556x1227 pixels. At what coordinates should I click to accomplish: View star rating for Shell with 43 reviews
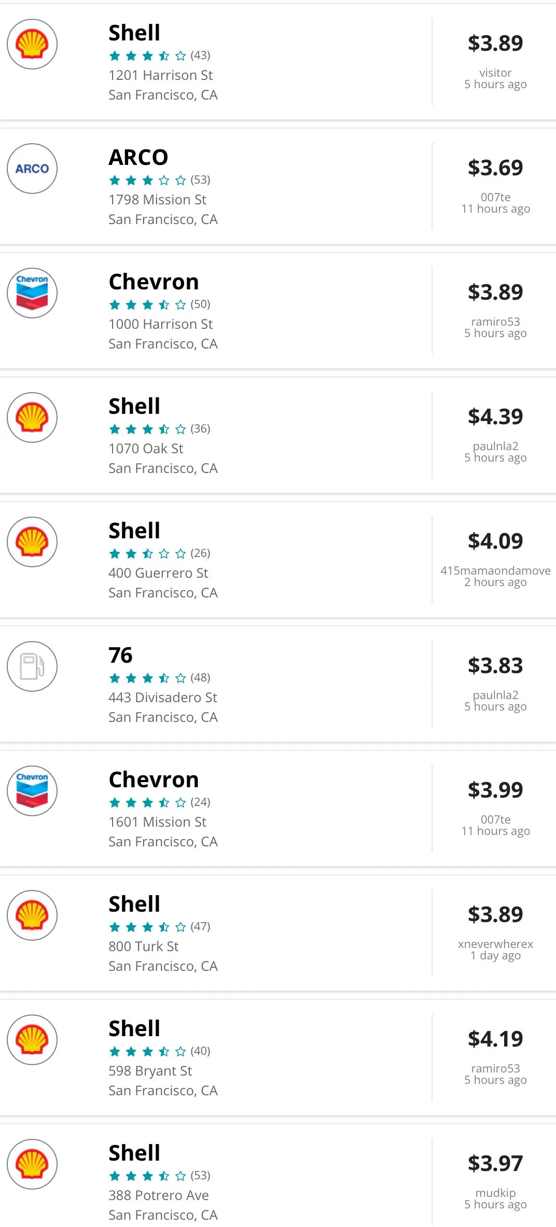[147, 55]
